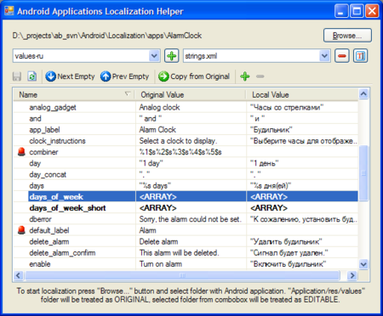The image size is (383, 316).
Task: Click the blue T text-edit icon
Action: [x=360, y=56]
